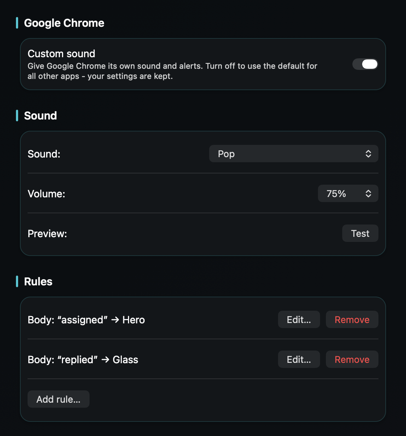This screenshot has width=406, height=436.
Task: Toggle the Custom sound switch off
Action: pyautogui.click(x=365, y=64)
